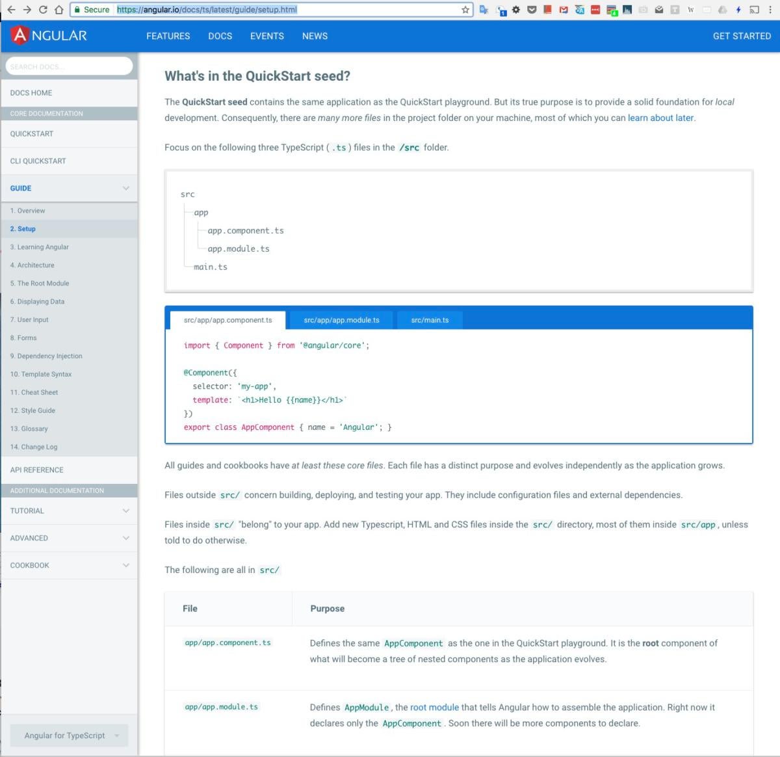
Task: Switch to the src/app/app.module.ts tab
Action: [342, 320]
